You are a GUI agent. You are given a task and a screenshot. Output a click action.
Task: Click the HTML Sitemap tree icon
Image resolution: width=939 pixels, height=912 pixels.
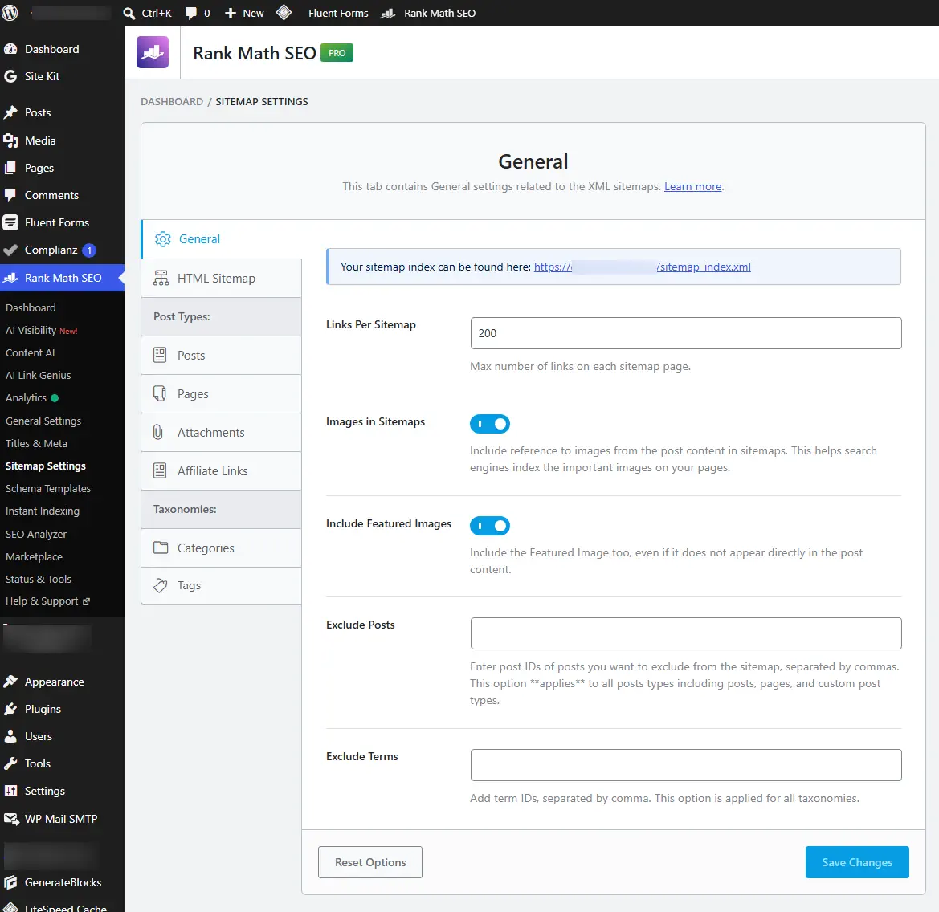[x=161, y=279]
